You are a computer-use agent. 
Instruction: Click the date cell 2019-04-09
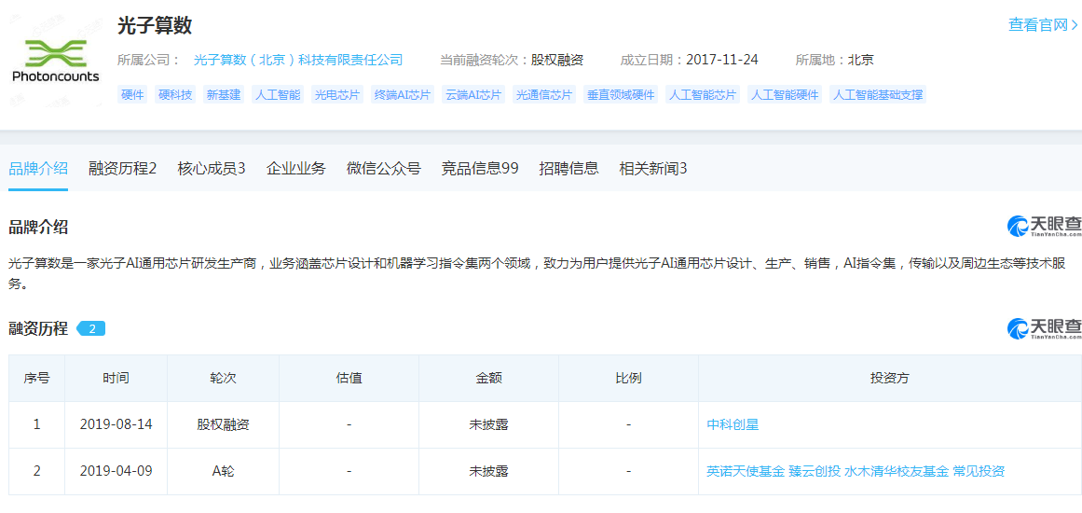pyautogui.click(x=116, y=472)
